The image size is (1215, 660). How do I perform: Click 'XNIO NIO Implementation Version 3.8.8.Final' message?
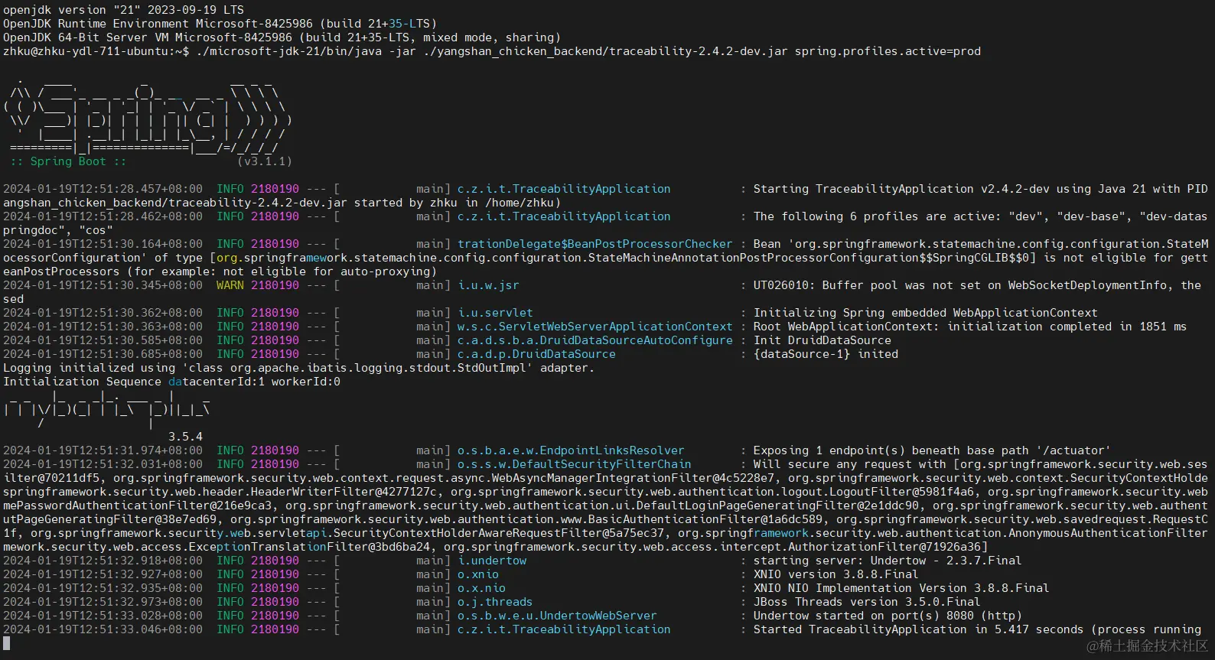coord(901,588)
